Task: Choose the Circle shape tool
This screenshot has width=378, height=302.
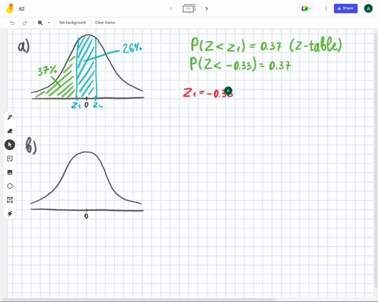Action: tap(10, 186)
